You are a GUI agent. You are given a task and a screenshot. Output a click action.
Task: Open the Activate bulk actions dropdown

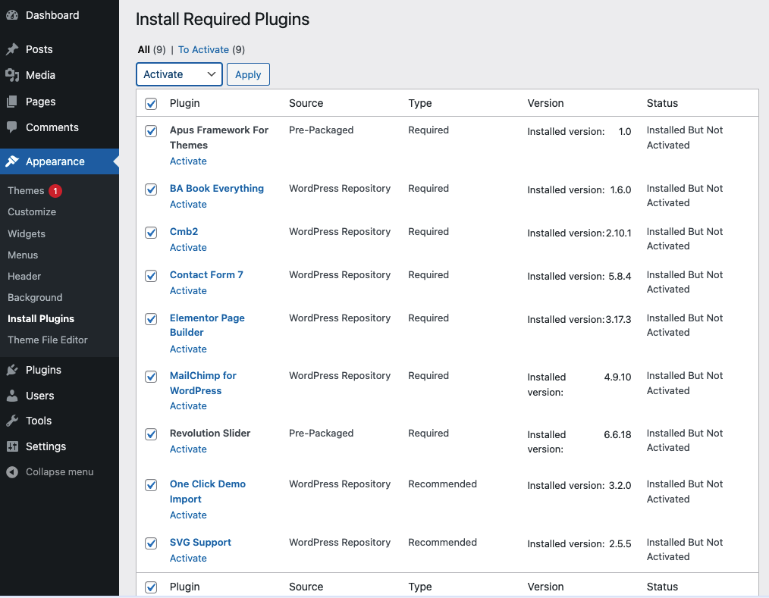click(x=179, y=74)
